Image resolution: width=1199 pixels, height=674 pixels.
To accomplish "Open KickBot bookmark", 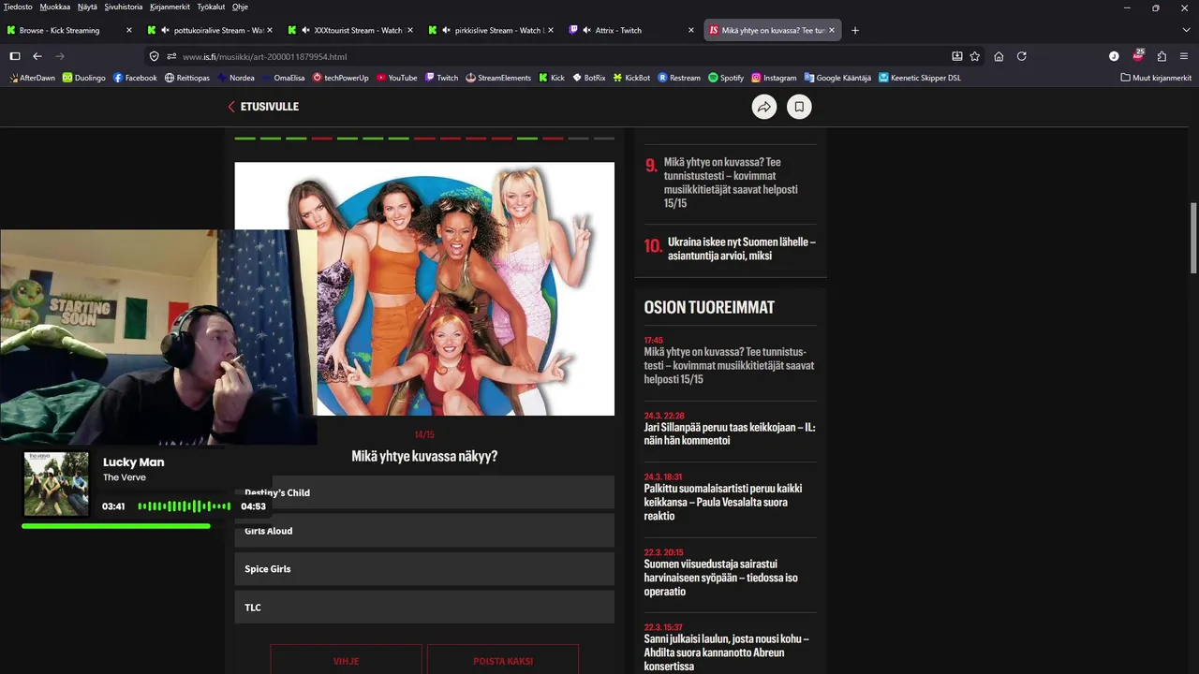I will coord(632,78).
